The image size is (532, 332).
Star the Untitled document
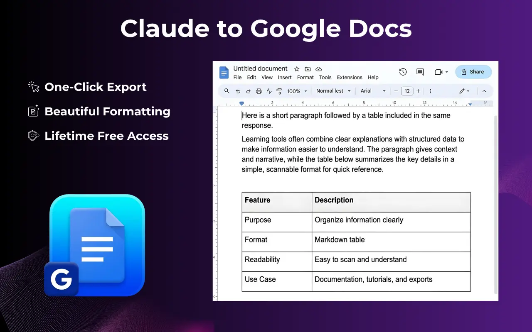(x=297, y=69)
